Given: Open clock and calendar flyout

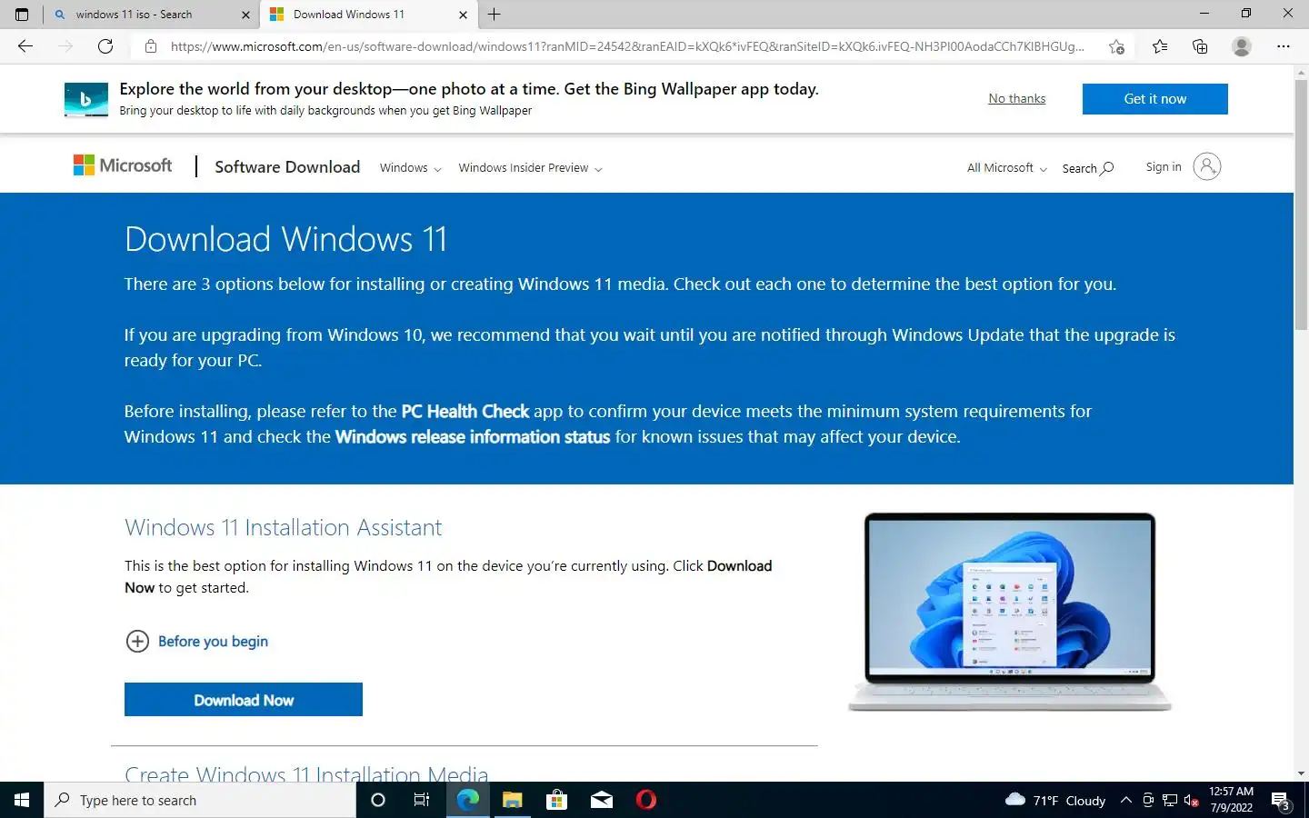Looking at the screenshot, I should point(1231,800).
